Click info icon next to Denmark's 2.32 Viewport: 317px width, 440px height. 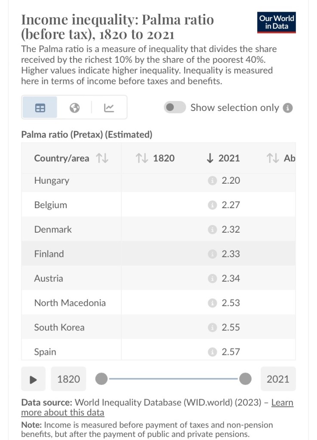coord(212,230)
